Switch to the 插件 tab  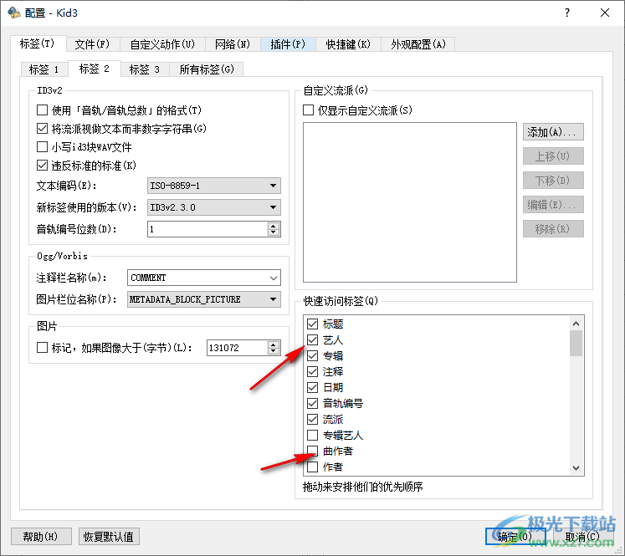click(287, 44)
